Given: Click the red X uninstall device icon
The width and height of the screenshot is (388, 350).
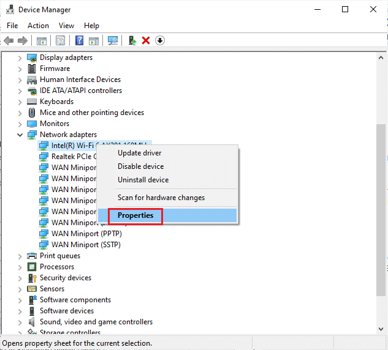Looking at the screenshot, I should pos(146,40).
